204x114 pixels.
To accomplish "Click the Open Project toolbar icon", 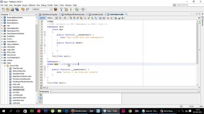I will point(12,9).
